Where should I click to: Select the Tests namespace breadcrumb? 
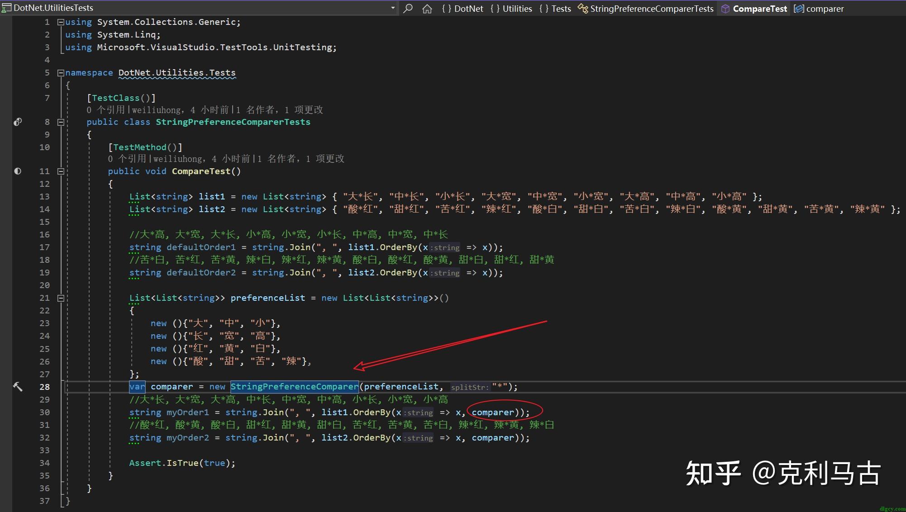pyautogui.click(x=555, y=9)
